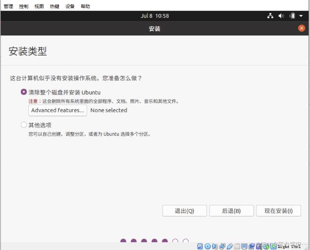The image size is (310, 250).
Task: Click the None selected label
Action: click(109, 110)
